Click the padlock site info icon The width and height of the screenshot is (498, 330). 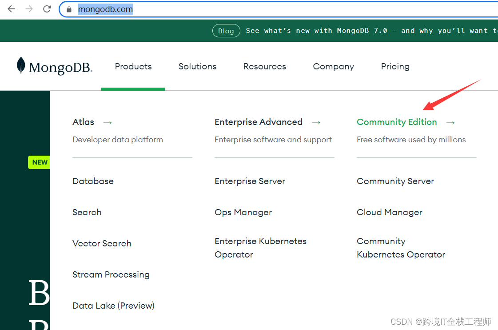tap(69, 9)
